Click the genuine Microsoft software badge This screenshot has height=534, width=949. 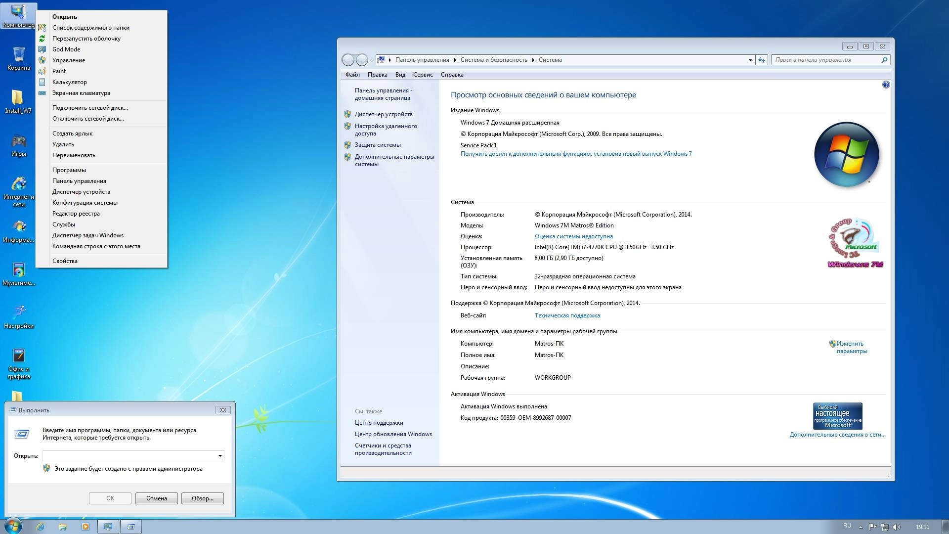(837, 416)
